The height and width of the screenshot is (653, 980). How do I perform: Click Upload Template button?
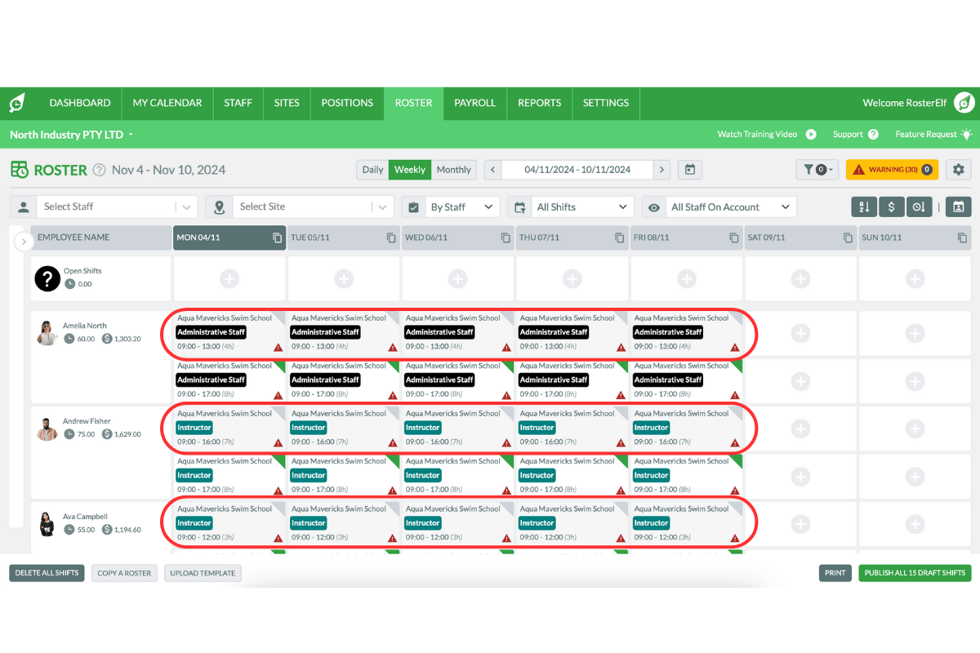coord(203,573)
